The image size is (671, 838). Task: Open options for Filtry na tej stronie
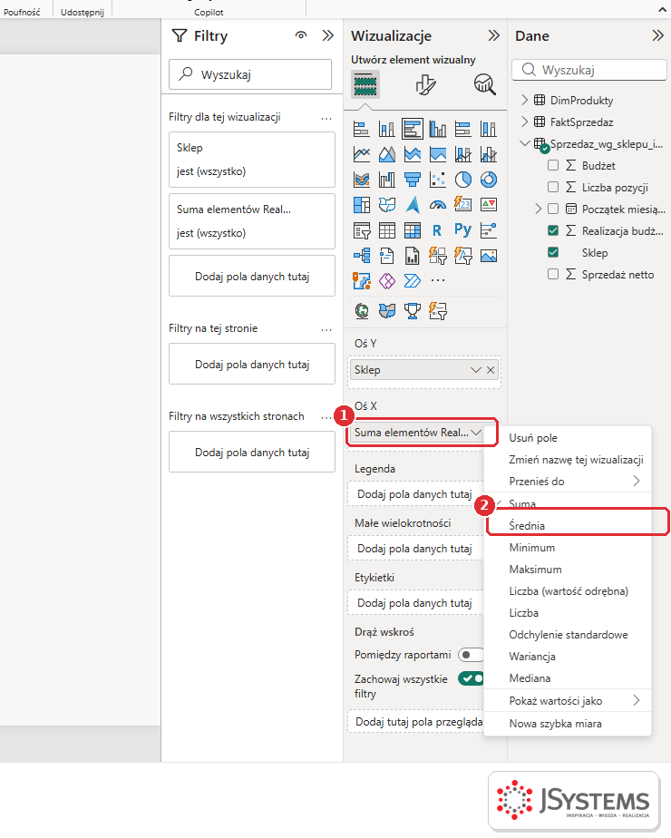[x=326, y=329]
